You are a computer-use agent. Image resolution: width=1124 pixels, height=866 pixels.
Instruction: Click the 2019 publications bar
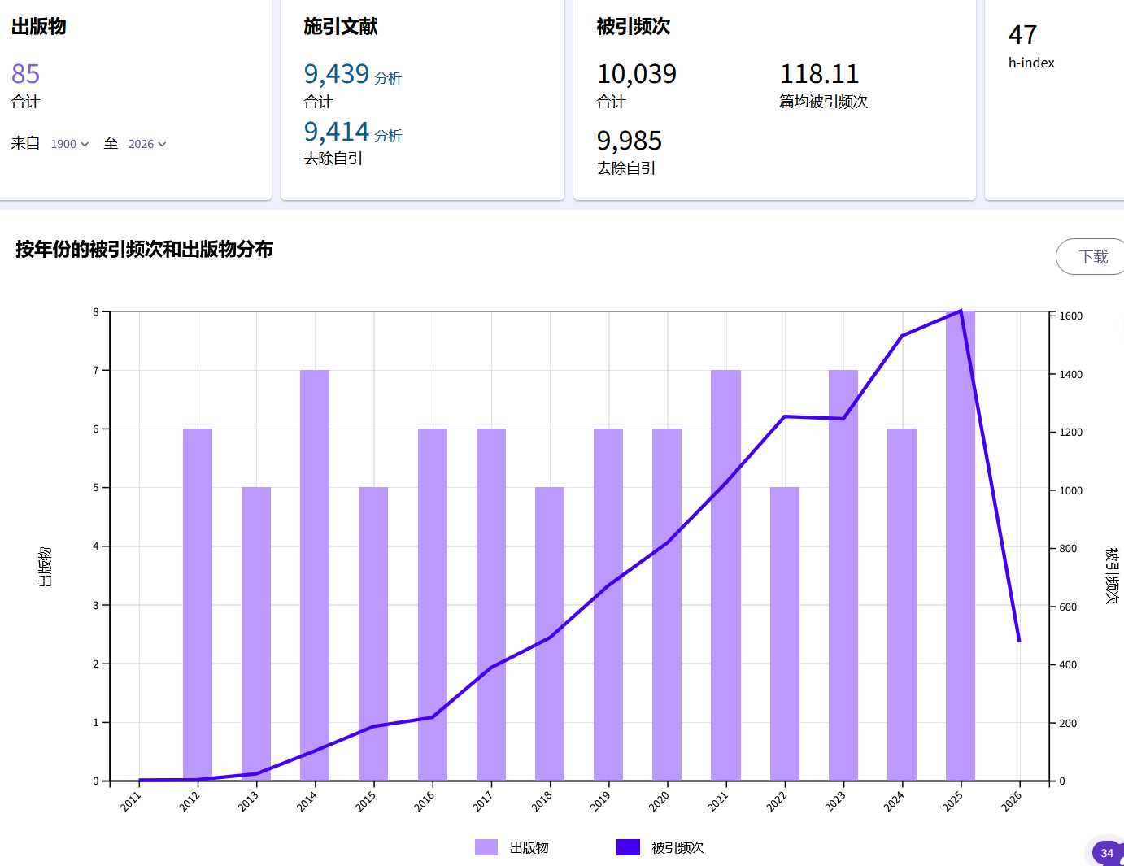click(608, 604)
